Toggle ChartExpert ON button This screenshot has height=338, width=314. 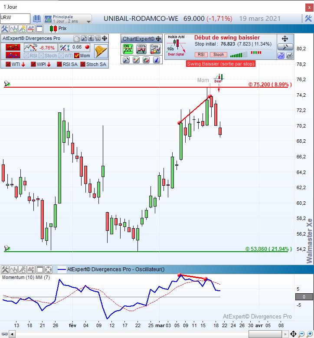pos(128,49)
